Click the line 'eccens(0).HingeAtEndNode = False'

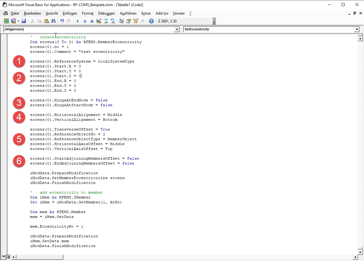69,100
